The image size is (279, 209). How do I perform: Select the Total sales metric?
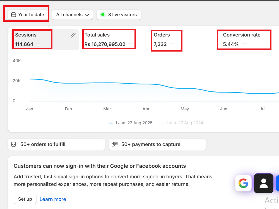coord(109,40)
